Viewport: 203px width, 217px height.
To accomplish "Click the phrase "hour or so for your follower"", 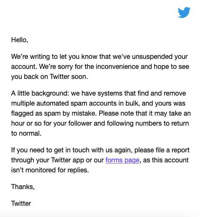I will pos(51,124).
